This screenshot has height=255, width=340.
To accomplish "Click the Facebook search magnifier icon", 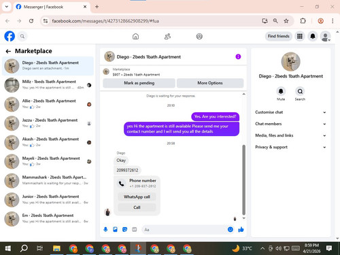I will click(x=22, y=36).
